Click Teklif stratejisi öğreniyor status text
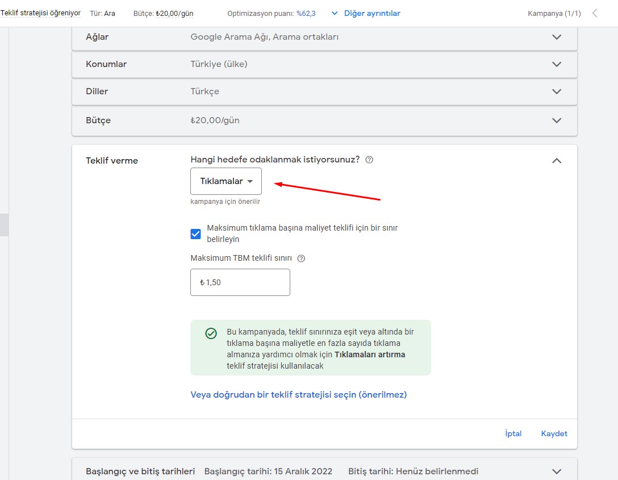Screen dimensions: 618x480 point(40,13)
